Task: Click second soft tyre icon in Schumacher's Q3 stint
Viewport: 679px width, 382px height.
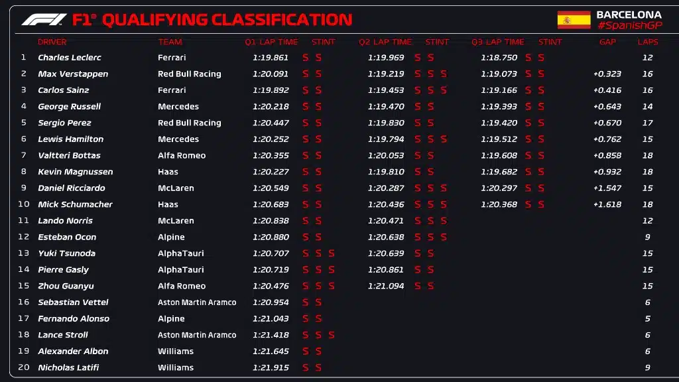Action: tap(541, 204)
